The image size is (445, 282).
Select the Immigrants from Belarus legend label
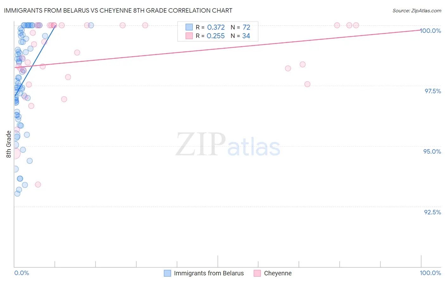coord(209,273)
